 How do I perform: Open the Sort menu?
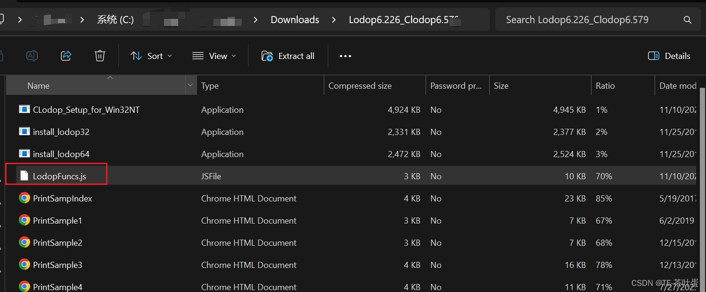[151, 56]
